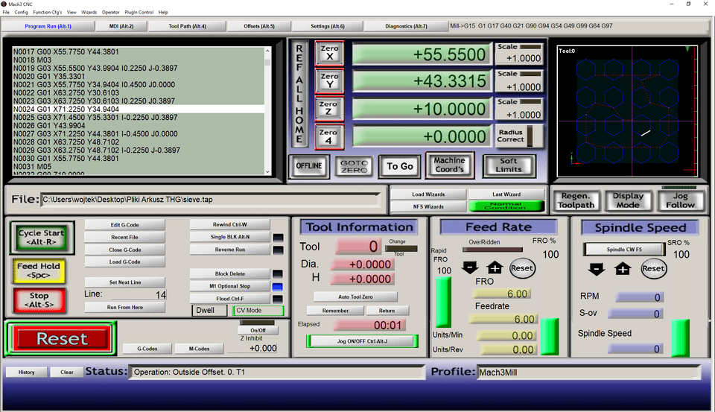Toggle Machine Coord's display
The image size is (715, 412).
(x=450, y=165)
